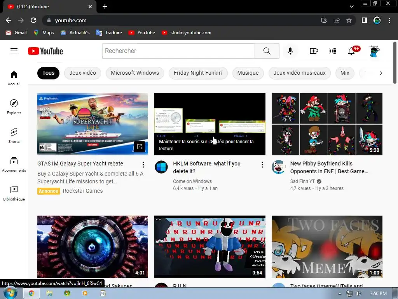Open Superyacht Life ad thumbnail
The height and width of the screenshot is (299, 398).
tap(93, 124)
